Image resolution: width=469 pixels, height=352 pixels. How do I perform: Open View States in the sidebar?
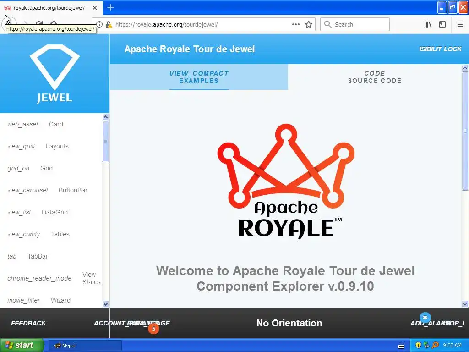pyautogui.click(x=91, y=278)
